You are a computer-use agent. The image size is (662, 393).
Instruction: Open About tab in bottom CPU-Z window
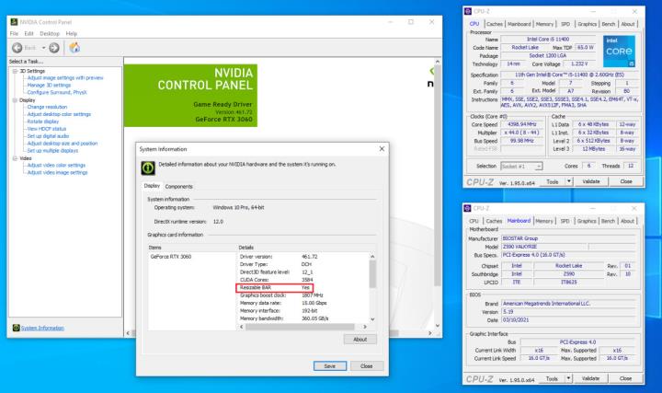click(627, 221)
